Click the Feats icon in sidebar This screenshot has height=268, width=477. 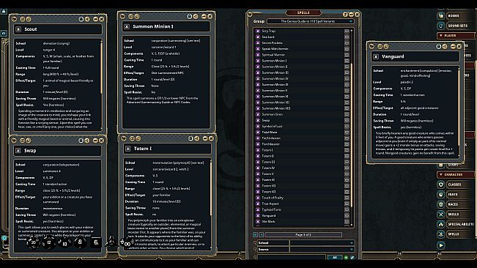[x=441, y=195]
